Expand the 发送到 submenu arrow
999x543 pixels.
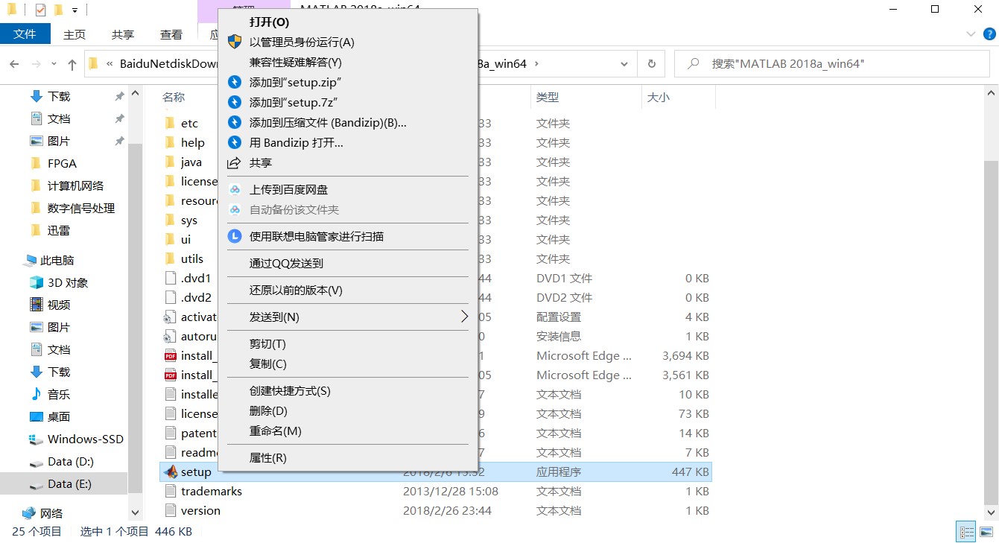(x=463, y=317)
